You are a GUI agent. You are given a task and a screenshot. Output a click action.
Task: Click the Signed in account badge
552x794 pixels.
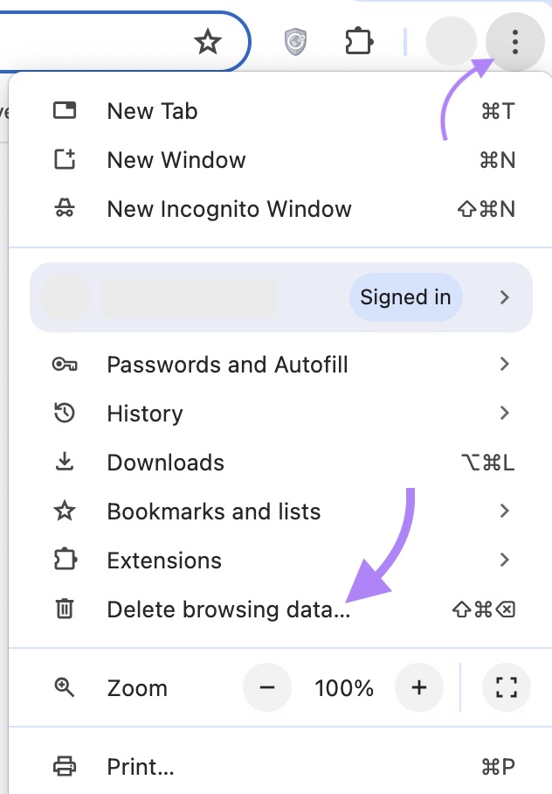(405, 297)
